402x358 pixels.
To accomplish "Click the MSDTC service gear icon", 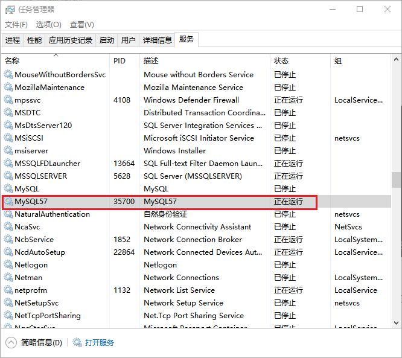I will (8, 112).
